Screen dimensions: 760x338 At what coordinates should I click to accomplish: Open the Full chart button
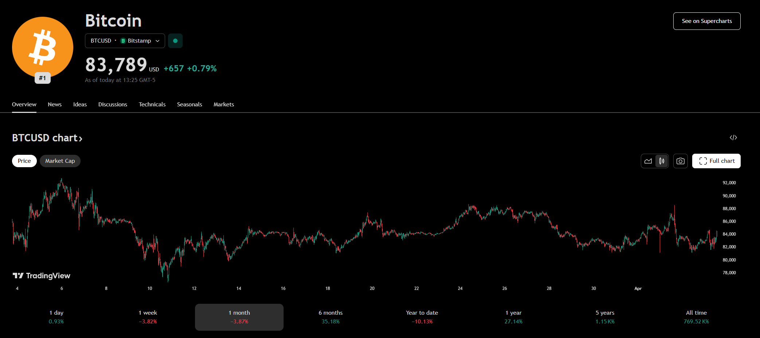716,161
